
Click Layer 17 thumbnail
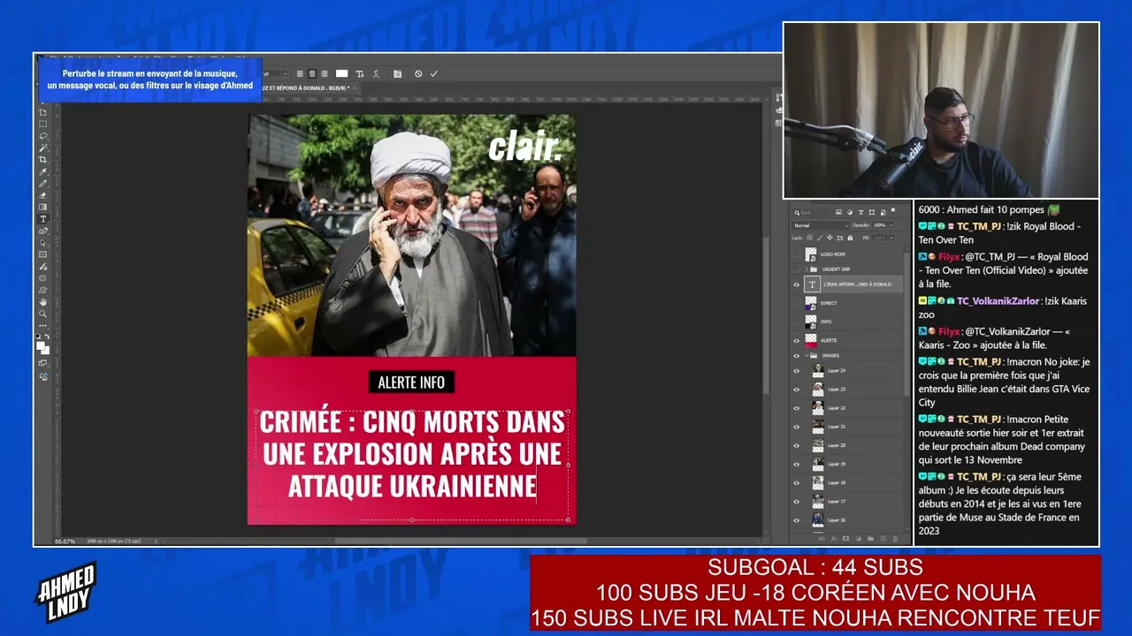point(818,501)
